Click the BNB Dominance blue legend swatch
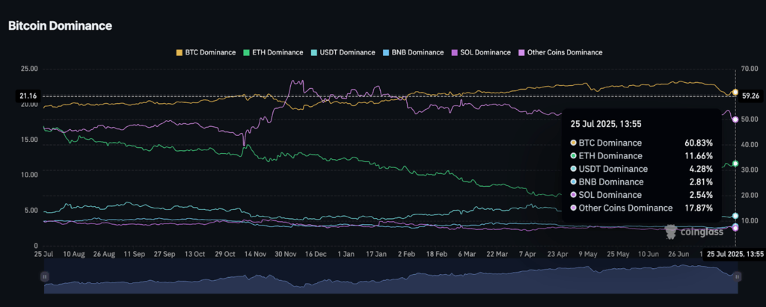766x307 pixels. click(386, 52)
